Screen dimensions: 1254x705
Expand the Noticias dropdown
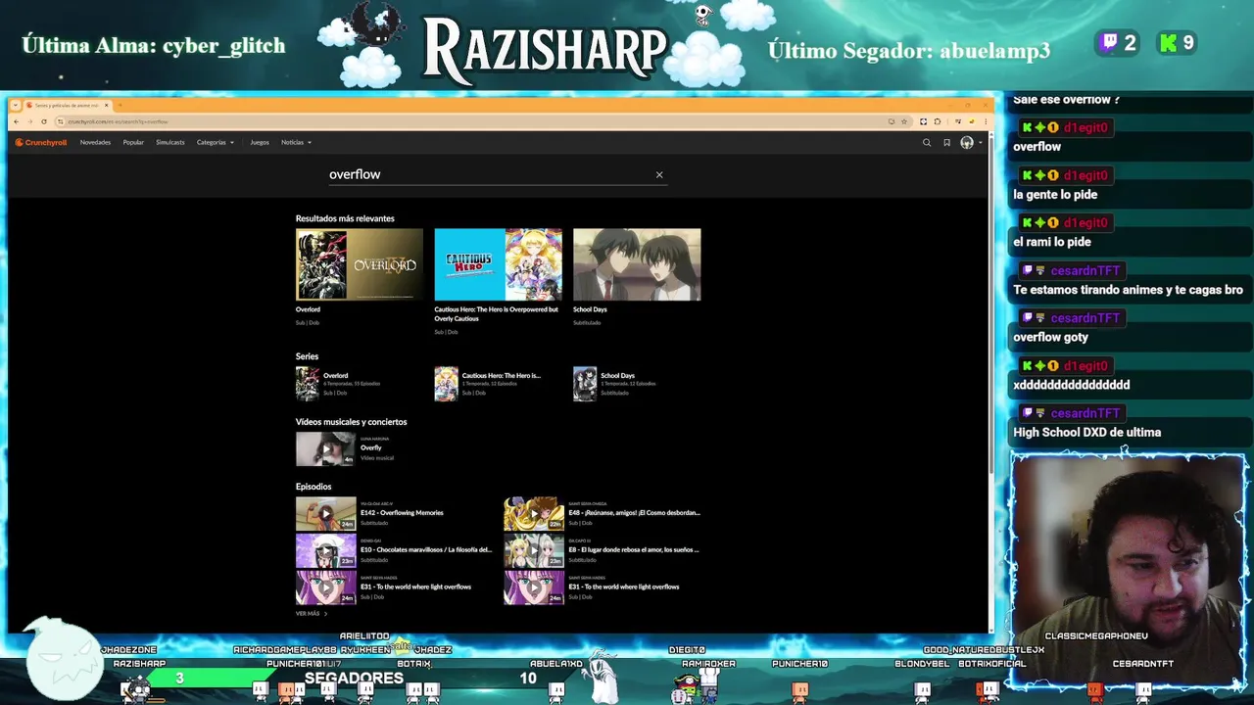click(x=296, y=143)
